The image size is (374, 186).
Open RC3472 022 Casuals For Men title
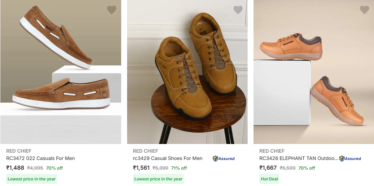coord(40,158)
